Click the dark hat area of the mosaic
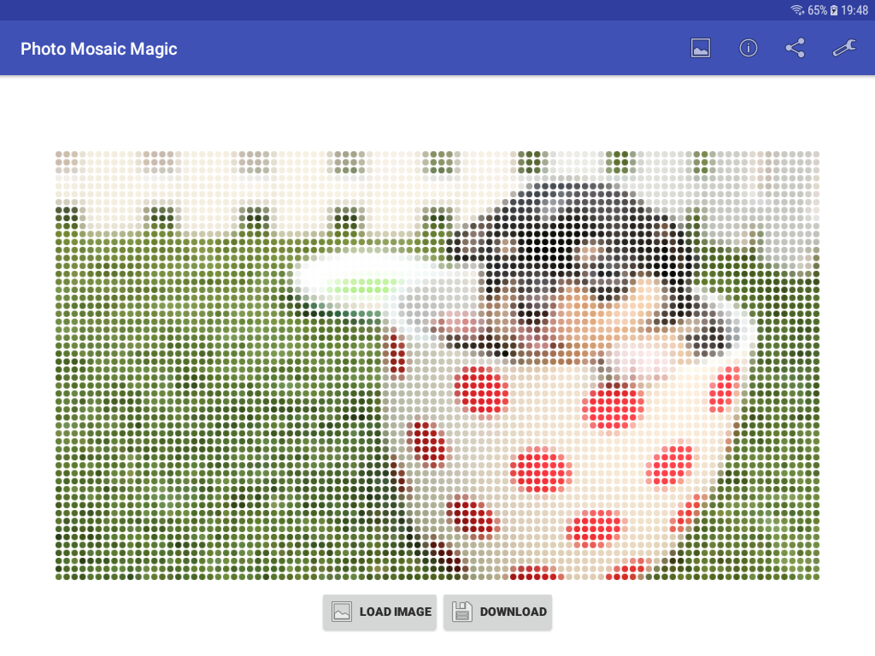This screenshot has width=875, height=656. [x=569, y=234]
